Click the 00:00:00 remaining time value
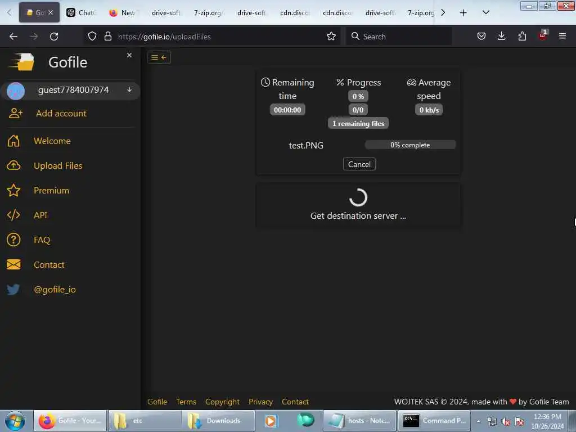The image size is (576, 432). click(x=287, y=110)
